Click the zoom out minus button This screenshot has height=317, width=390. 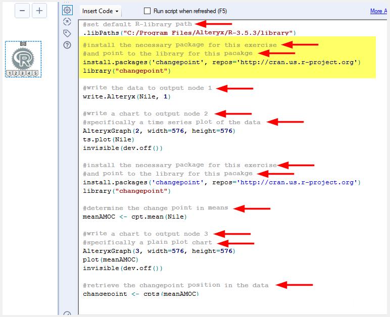tap(22, 11)
